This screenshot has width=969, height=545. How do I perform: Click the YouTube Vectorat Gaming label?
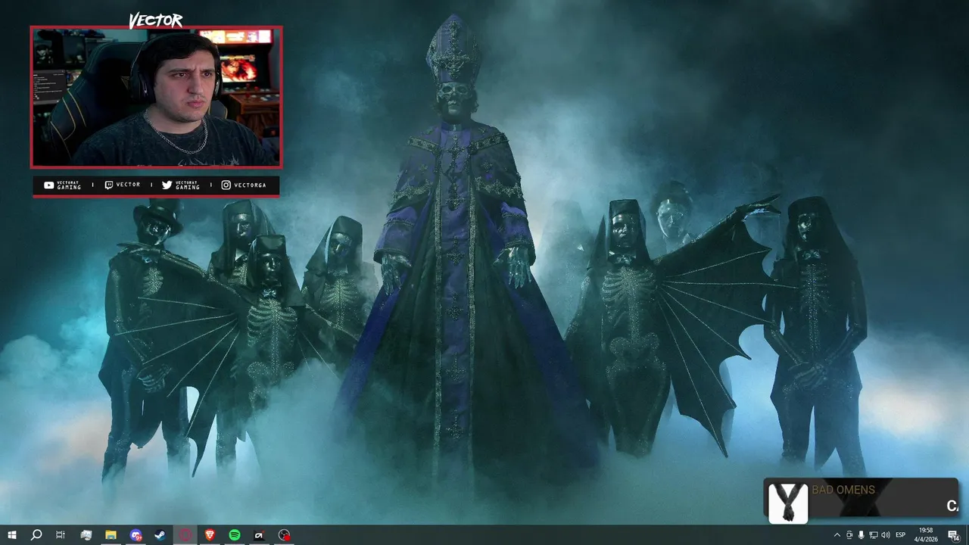(62, 185)
